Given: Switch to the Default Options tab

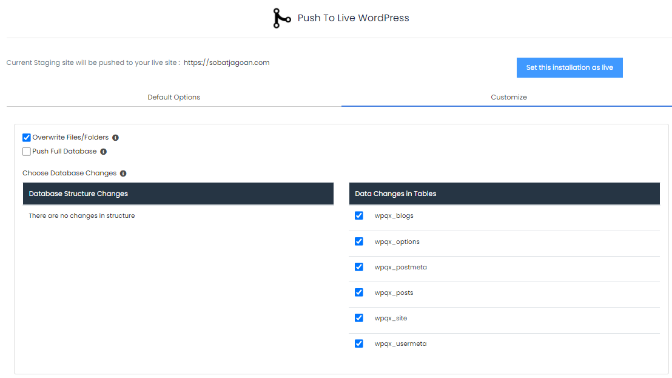Looking at the screenshot, I should point(173,97).
